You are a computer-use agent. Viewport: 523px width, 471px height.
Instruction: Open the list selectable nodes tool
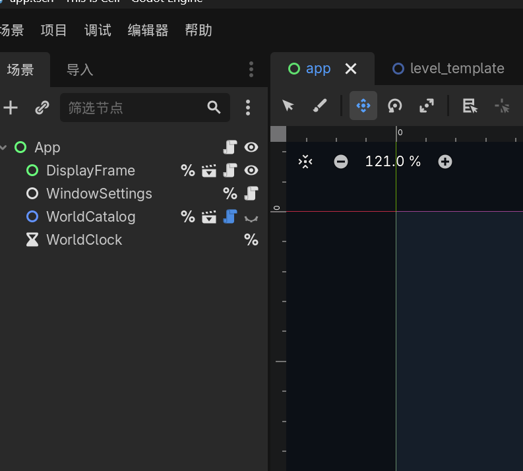pos(470,106)
